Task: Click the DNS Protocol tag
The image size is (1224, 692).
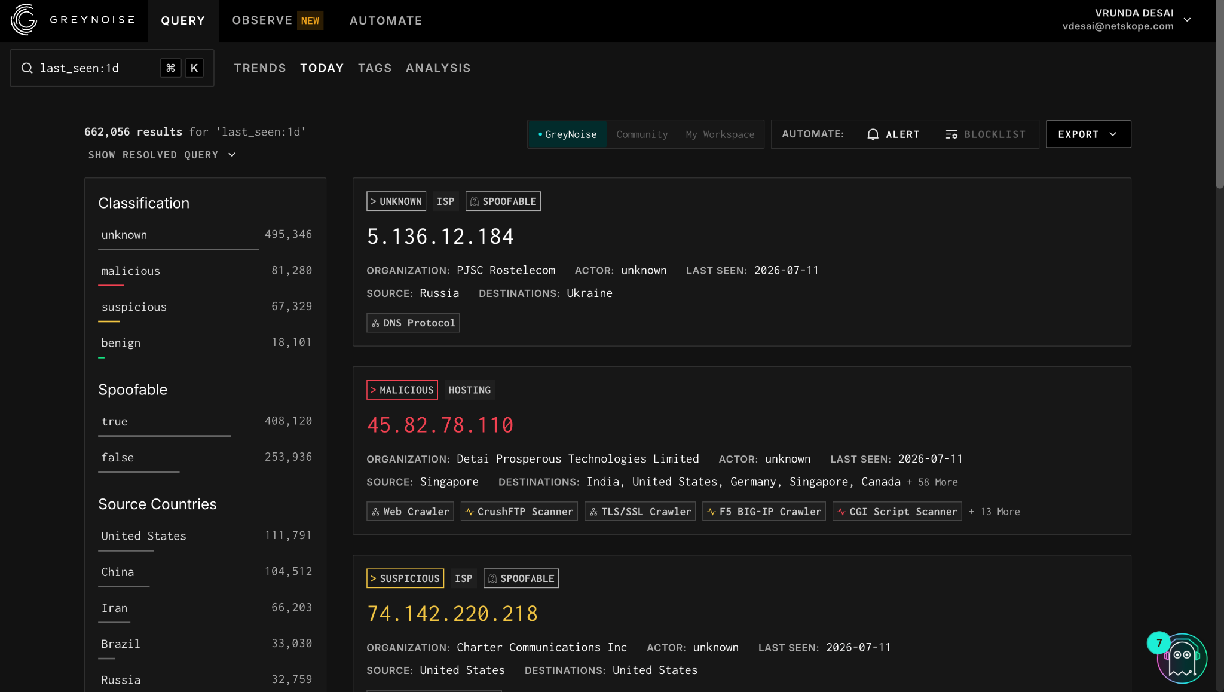Action: coord(413,323)
